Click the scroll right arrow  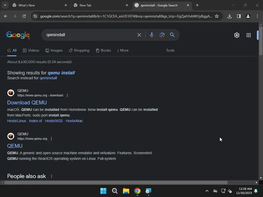pyautogui.click(x=257, y=183)
